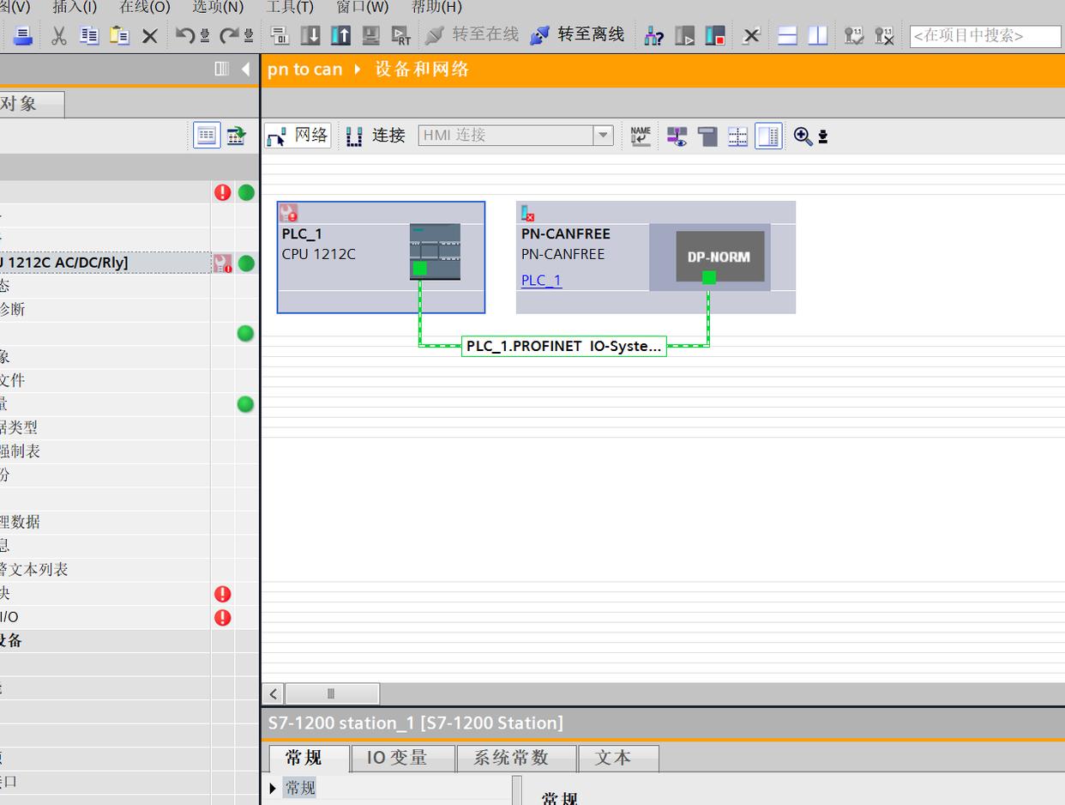Toggle the Connections mode button
The image size is (1065, 805).
click(x=376, y=136)
